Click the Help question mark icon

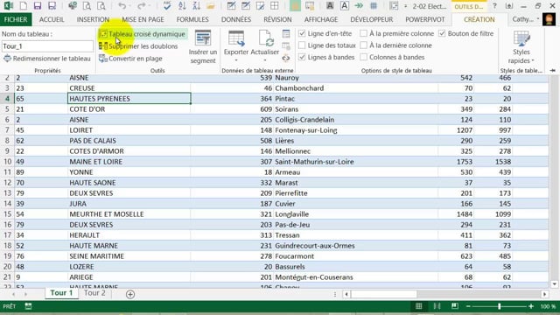(494, 6)
